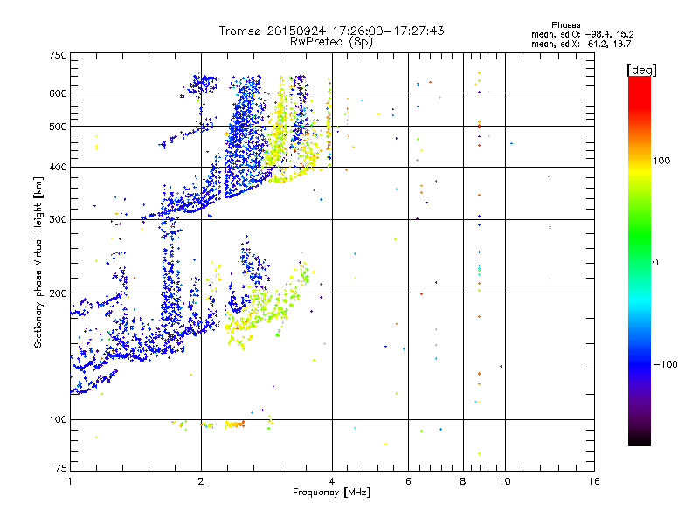Click the plot title 'Tromsø 20150924 17:26:00-17:27:43'
This screenshot has width=699, height=524.
(x=331, y=31)
